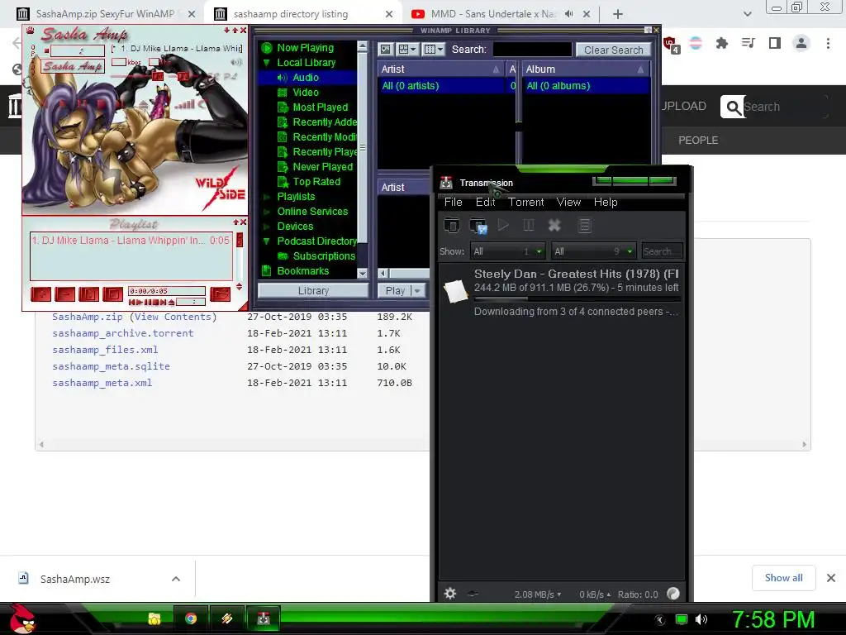This screenshot has height=635, width=846.
Task: Open Chrome three-dot menu
Action: coord(828,43)
